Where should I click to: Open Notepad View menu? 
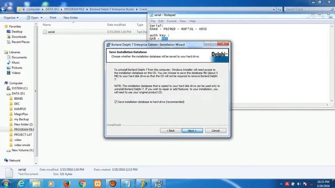[183, 21]
